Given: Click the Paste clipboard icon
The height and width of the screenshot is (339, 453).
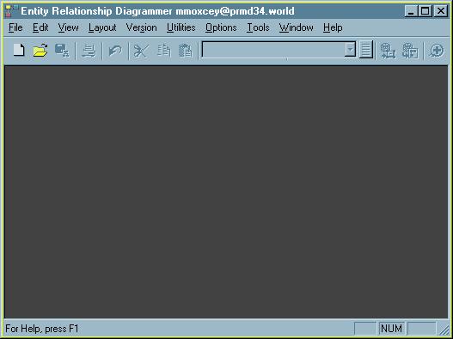Looking at the screenshot, I should point(185,50).
